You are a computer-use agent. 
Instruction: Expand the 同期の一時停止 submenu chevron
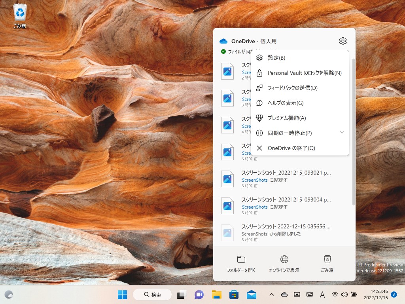tap(342, 133)
